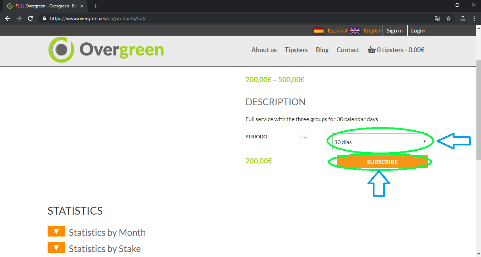Minimize the browser window
Screen dimensions: 481x257
[x=441, y=5]
